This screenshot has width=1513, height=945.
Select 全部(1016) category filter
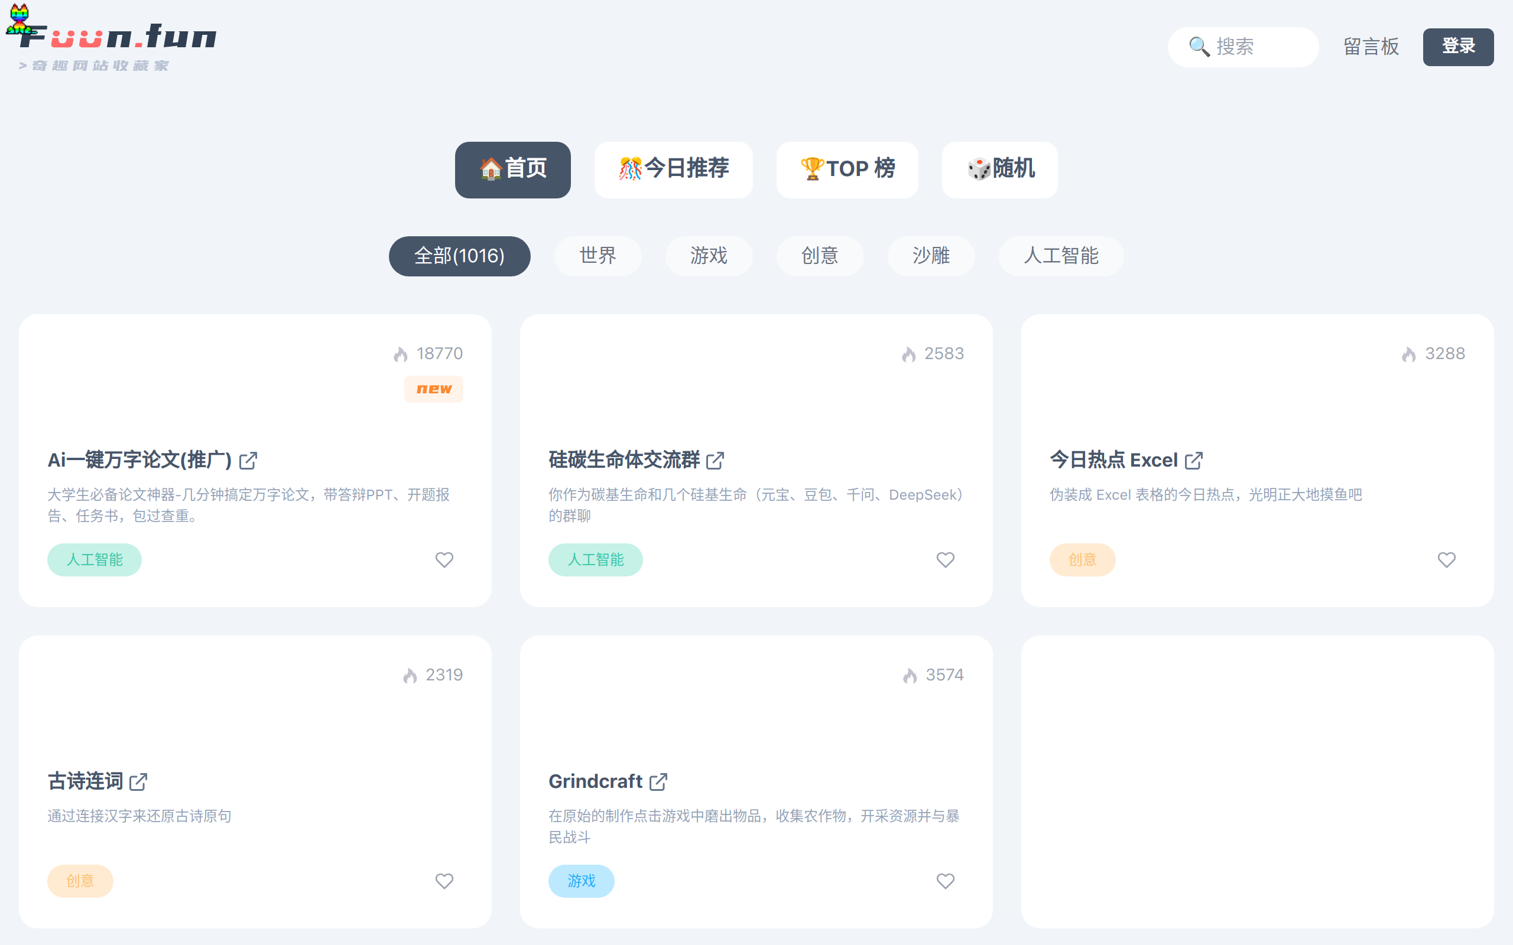[460, 256]
